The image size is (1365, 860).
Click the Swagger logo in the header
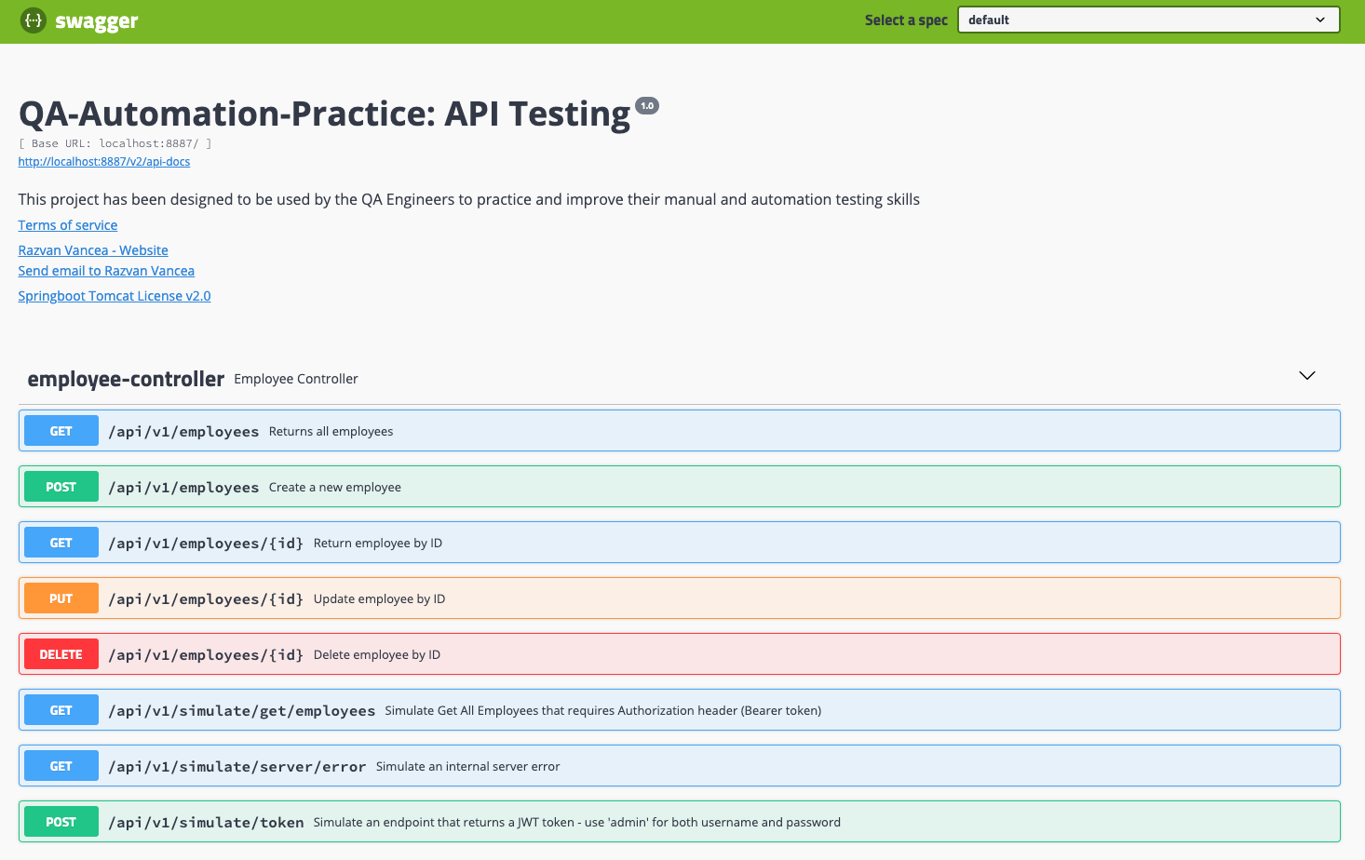78,20
